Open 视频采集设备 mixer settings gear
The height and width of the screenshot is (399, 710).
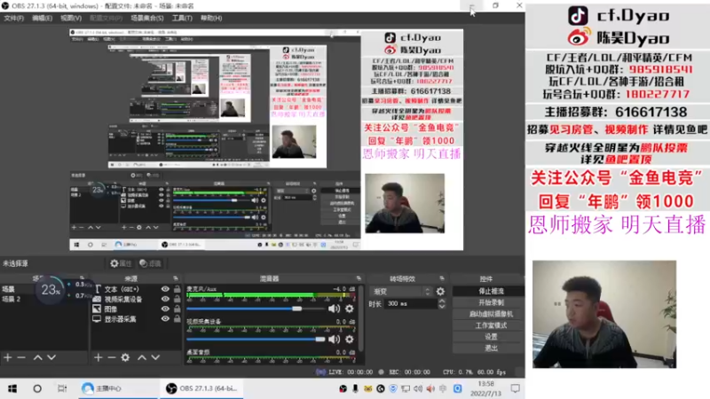[350, 340]
